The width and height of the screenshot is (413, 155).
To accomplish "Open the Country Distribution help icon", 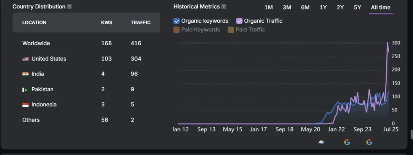I will click(69, 7).
